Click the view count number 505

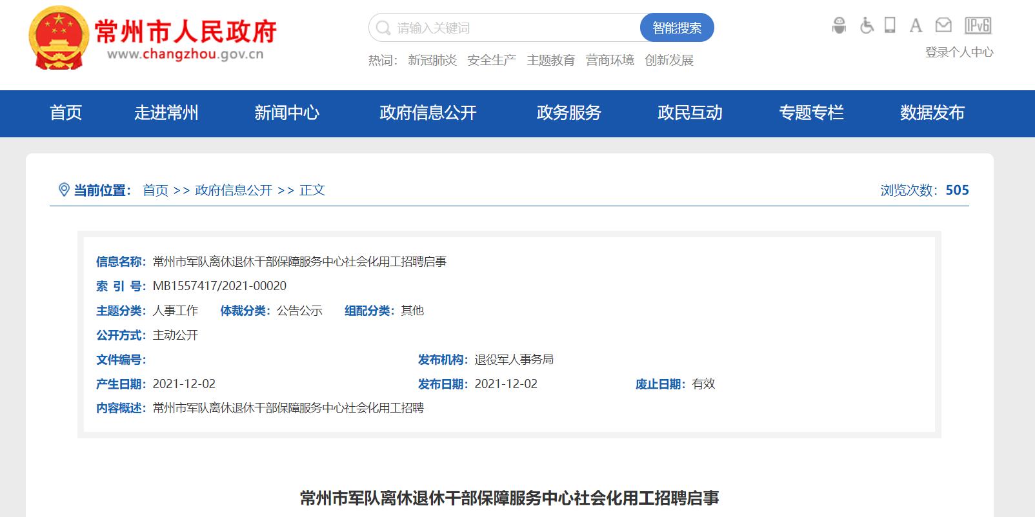(x=958, y=190)
